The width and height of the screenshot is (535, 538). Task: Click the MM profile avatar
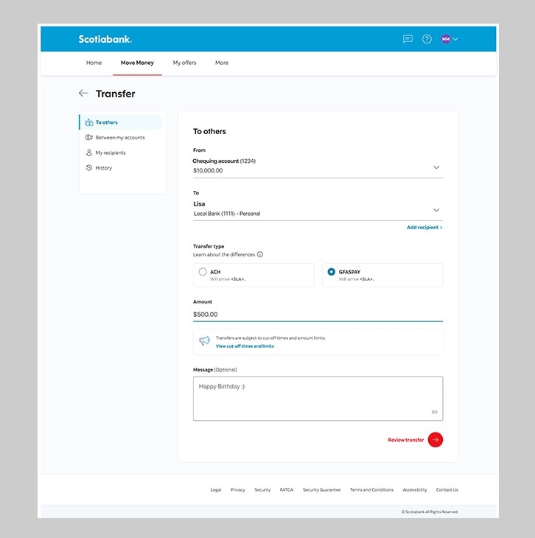click(x=445, y=39)
